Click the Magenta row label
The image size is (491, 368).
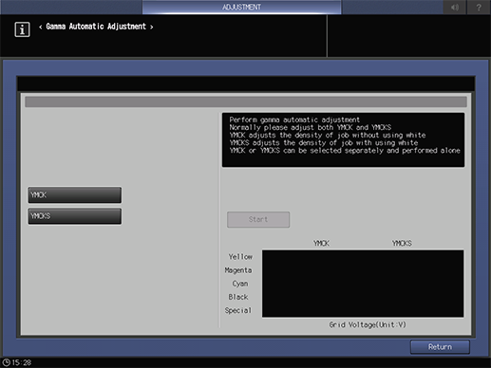point(238,270)
